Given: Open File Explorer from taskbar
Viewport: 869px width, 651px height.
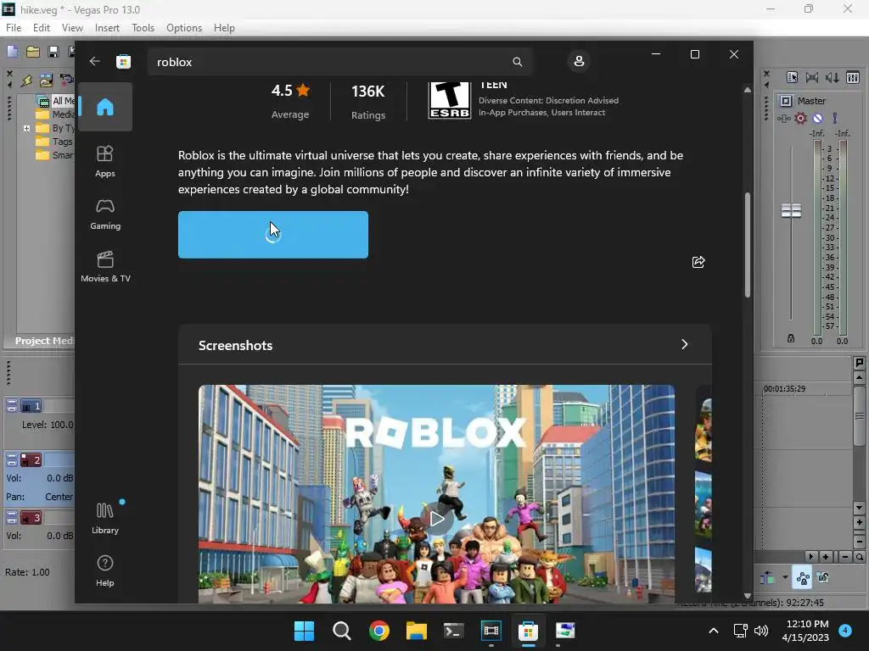Looking at the screenshot, I should [x=416, y=631].
